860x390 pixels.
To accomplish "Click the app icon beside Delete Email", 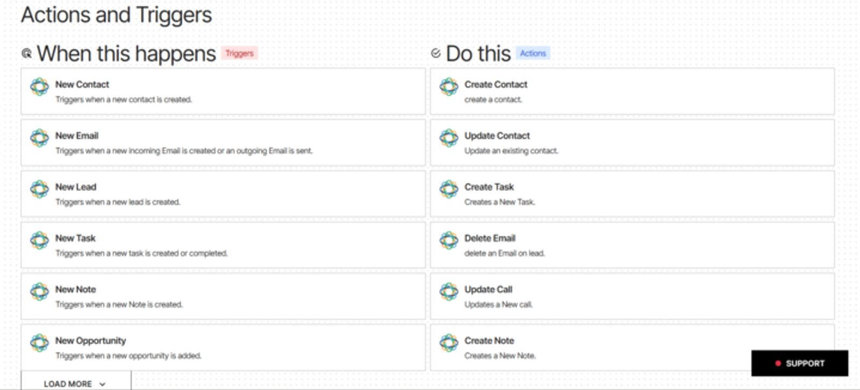I will pyautogui.click(x=449, y=240).
